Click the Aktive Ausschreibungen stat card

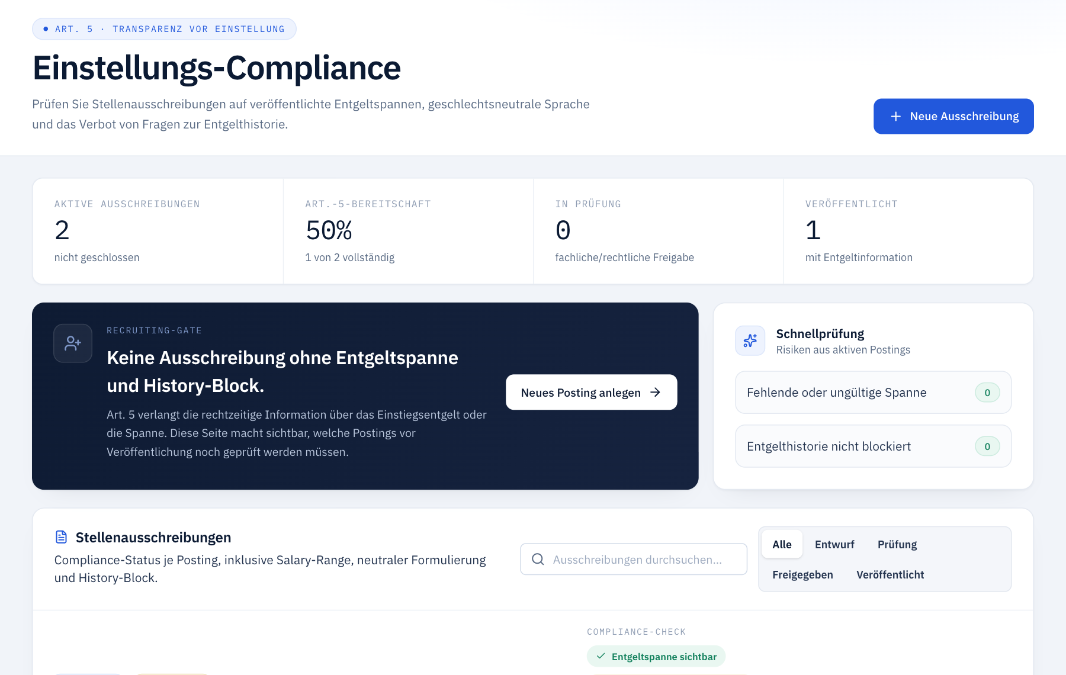click(158, 231)
